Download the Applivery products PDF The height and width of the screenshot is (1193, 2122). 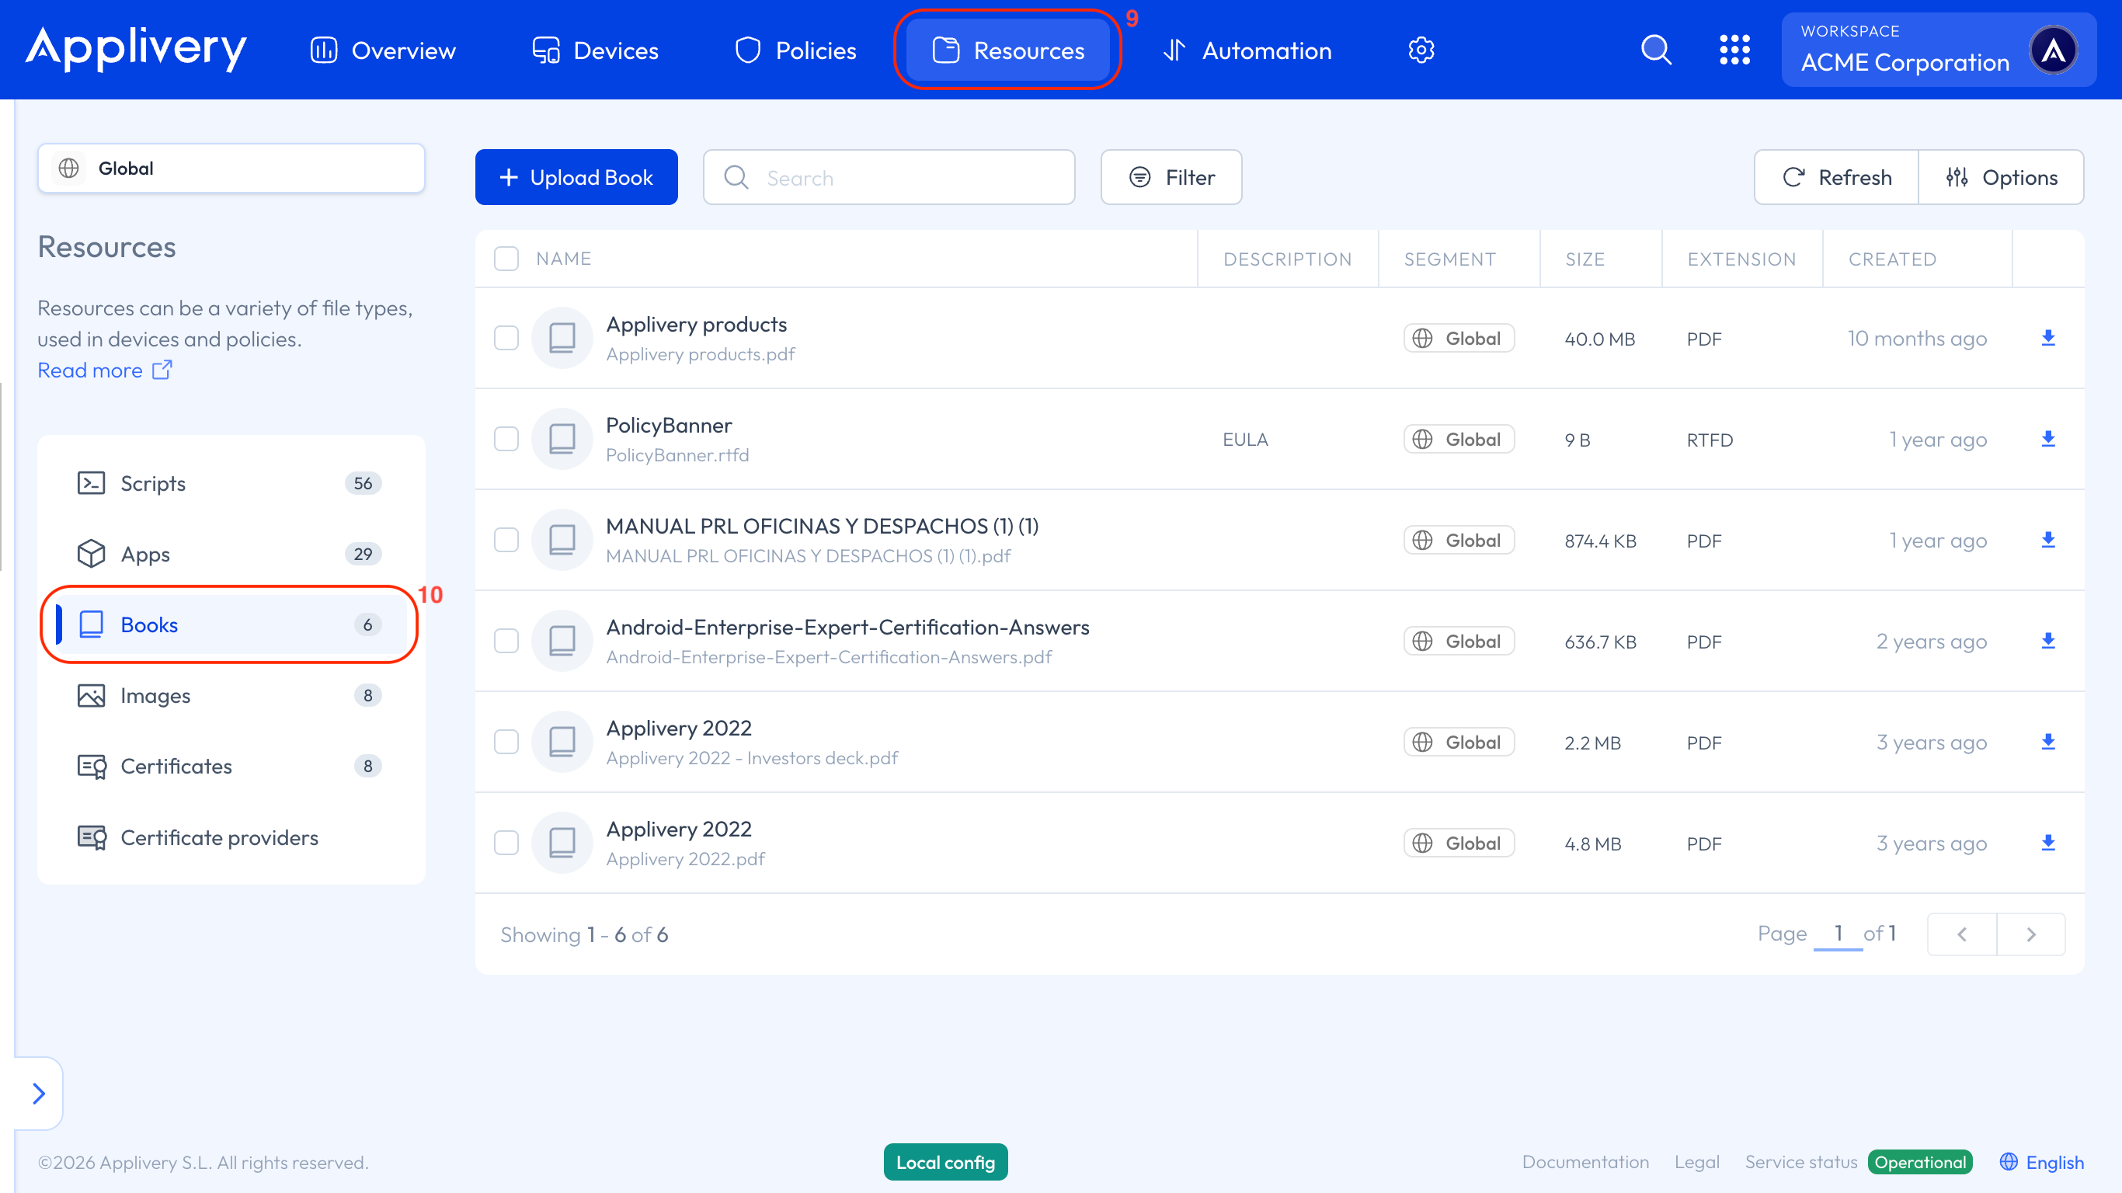(2048, 338)
